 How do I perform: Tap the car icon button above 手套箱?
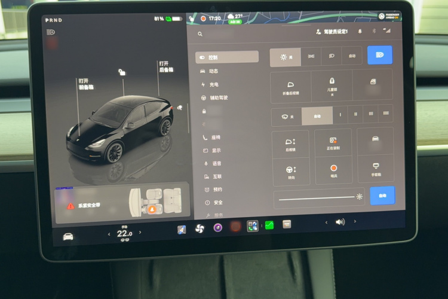click(375, 141)
